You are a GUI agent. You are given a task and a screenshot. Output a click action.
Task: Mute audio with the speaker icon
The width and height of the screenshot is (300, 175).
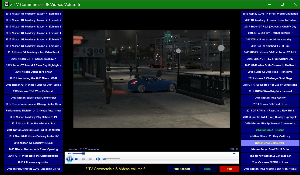click(98, 159)
